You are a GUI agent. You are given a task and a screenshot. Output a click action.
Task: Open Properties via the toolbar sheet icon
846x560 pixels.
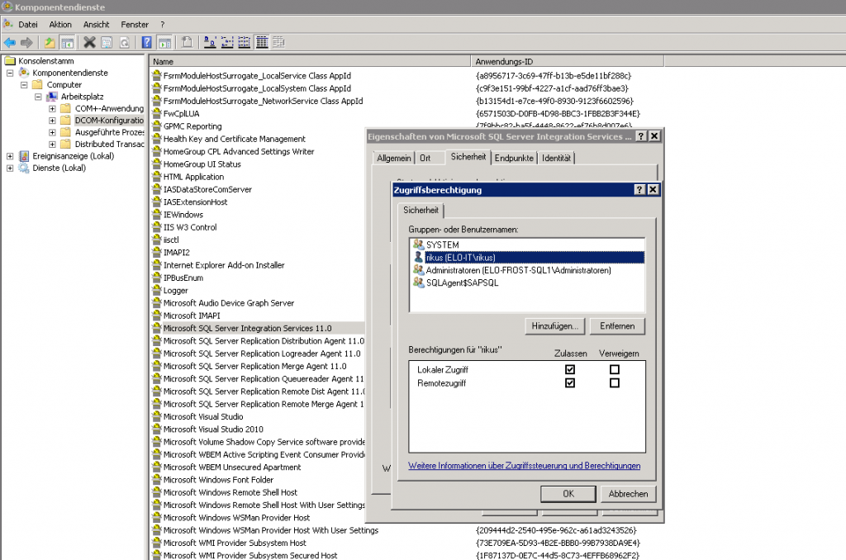[107, 43]
